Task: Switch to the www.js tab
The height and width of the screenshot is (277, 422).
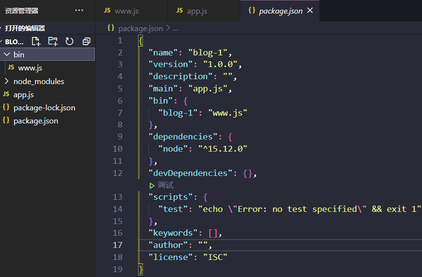Action: click(125, 11)
